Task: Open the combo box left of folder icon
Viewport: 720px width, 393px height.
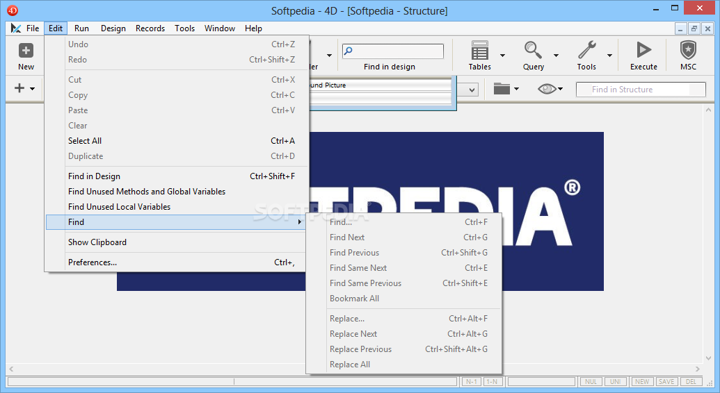Action: [x=472, y=90]
